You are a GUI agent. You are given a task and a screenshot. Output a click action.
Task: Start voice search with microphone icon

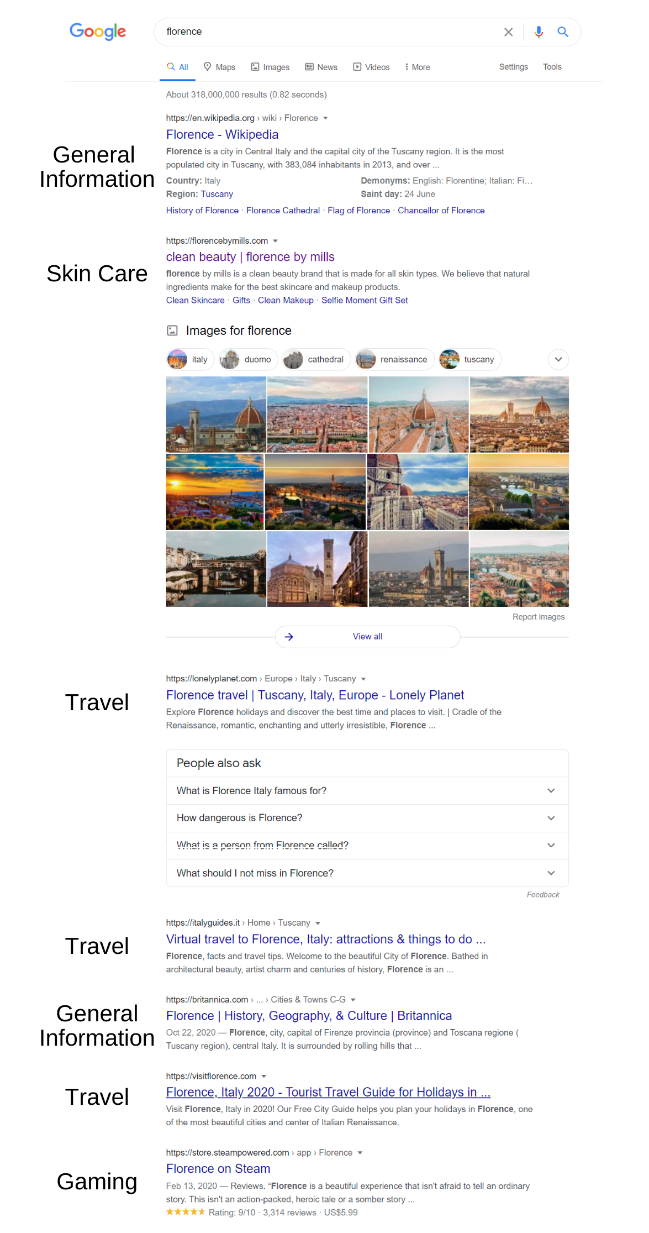tap(539, 32)
